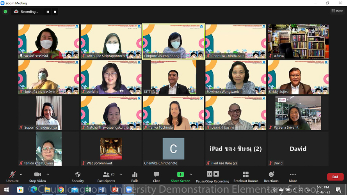Expand audio options arrow next to Unmute
This screenshot has height=195, width=347.
pyautogui.click(x=21, y=174)
